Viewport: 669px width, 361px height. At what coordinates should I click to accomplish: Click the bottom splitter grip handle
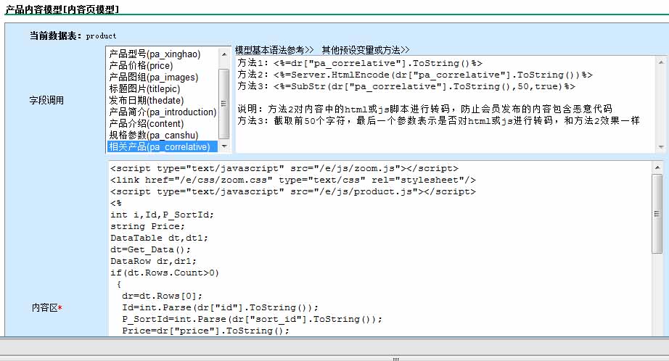395,358
